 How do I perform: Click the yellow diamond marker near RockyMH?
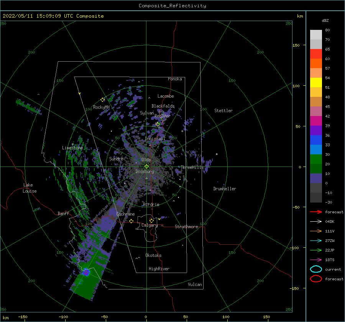(102, 100)
